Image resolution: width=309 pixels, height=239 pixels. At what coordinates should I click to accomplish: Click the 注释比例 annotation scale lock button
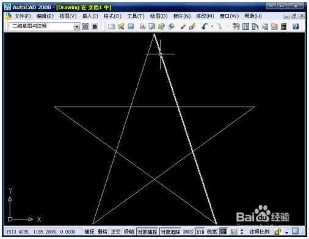[x=278, y=232]
